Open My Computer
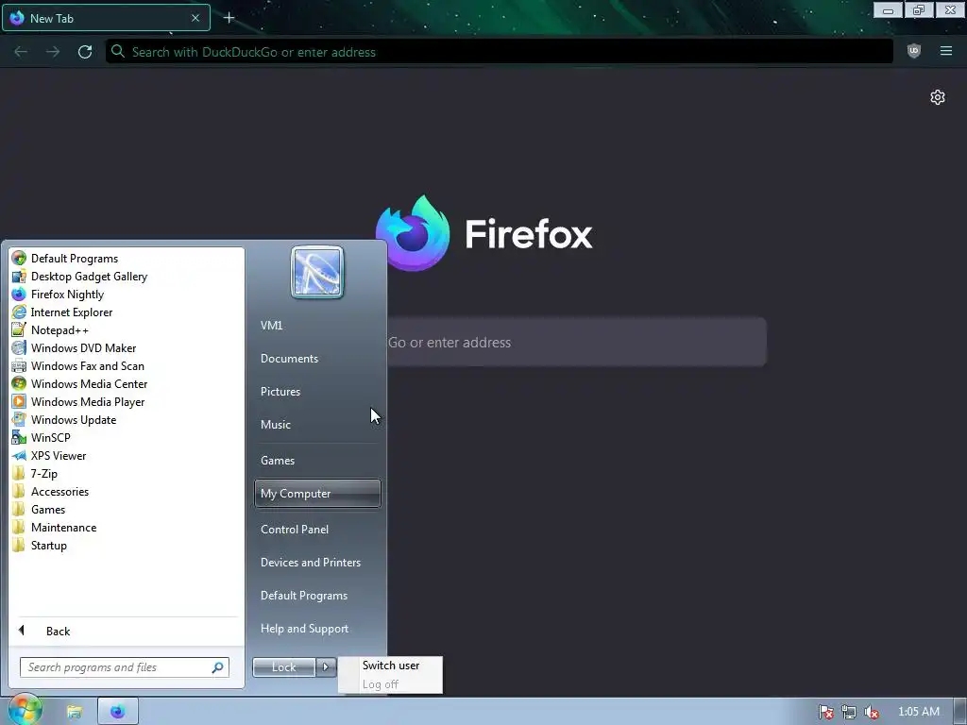The height and width of the screenshot is (725, 967). (317, 493)
